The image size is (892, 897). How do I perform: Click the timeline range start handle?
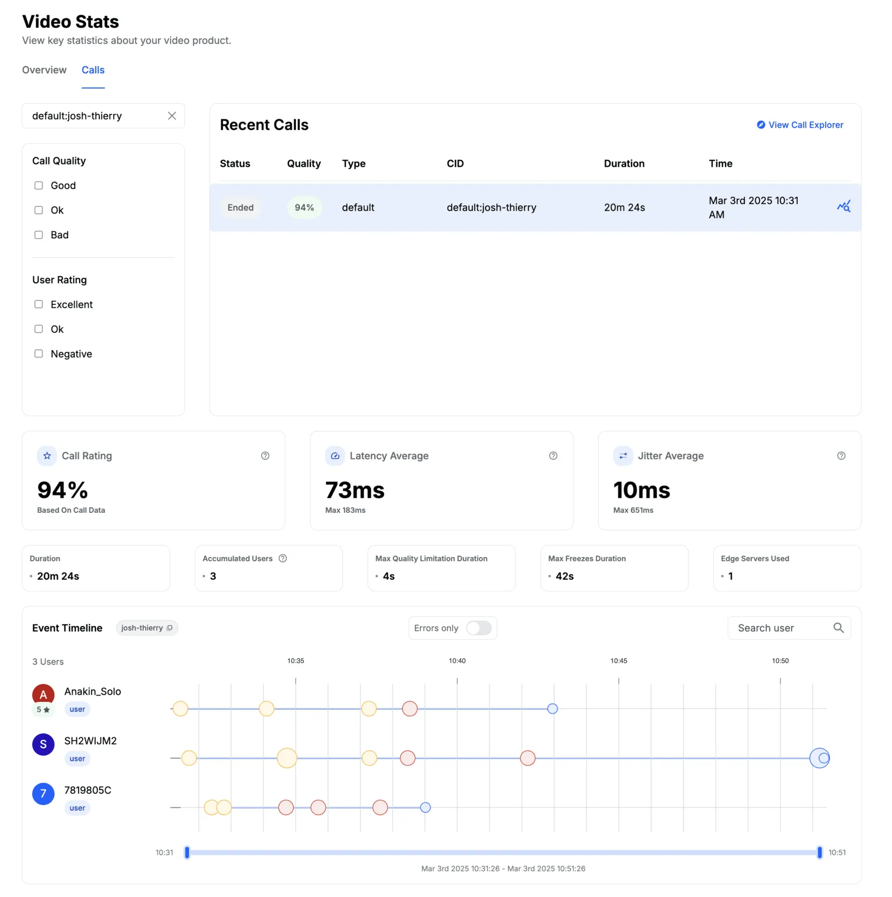click(187, 852)
